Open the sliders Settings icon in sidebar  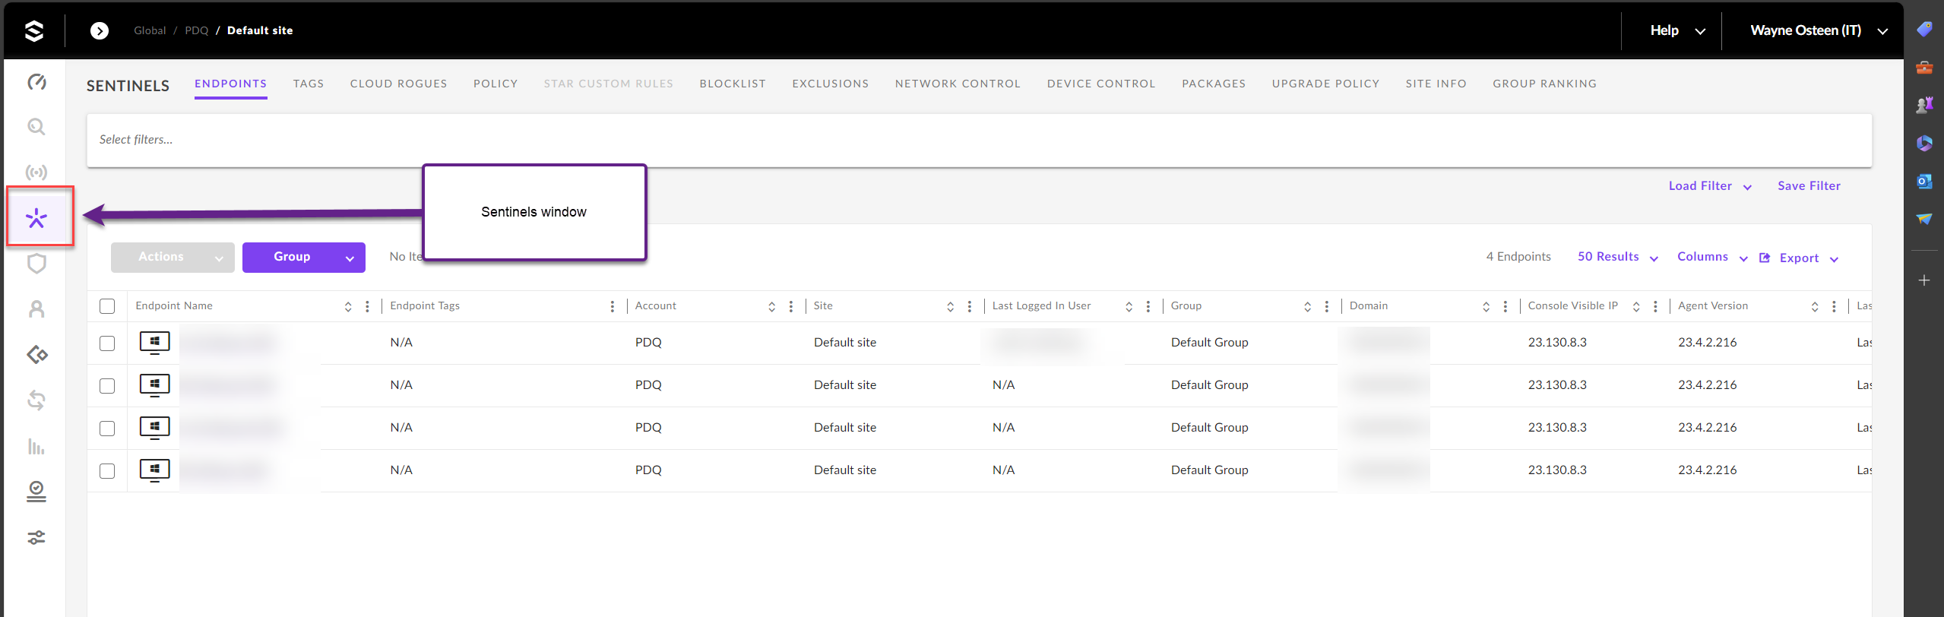36,537
